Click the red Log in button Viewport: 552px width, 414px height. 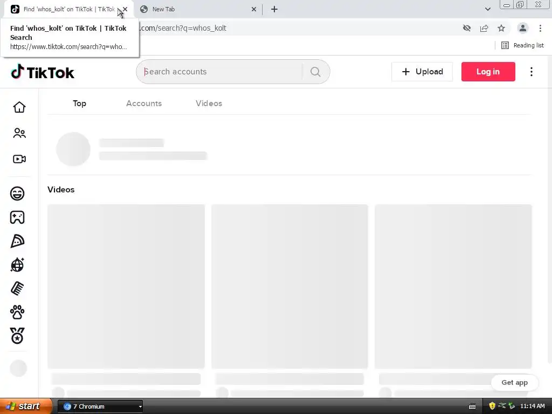pos(488,72)
